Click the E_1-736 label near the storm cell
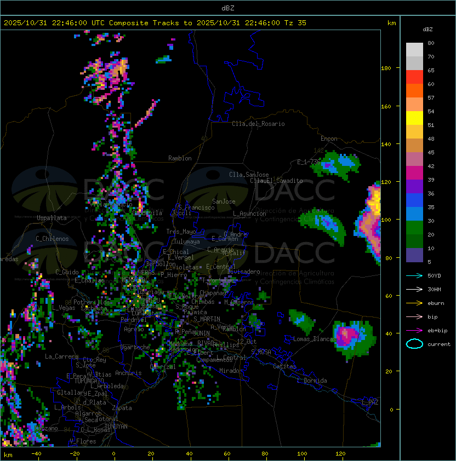Image resolution: width=456 pixels, height=461 pixels. click(308, 162)
